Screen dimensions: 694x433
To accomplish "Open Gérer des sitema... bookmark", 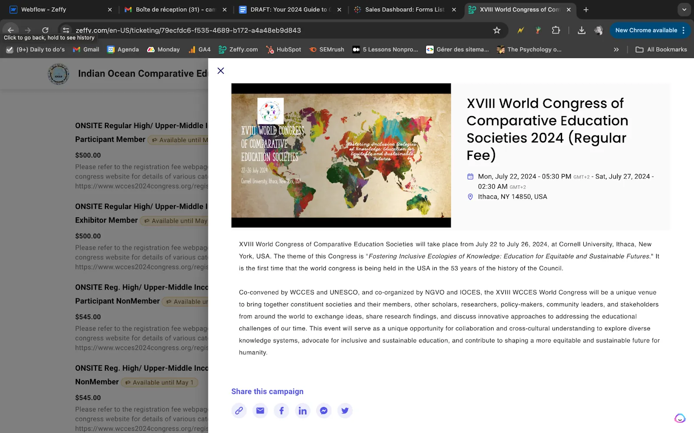I will point(458,49).
